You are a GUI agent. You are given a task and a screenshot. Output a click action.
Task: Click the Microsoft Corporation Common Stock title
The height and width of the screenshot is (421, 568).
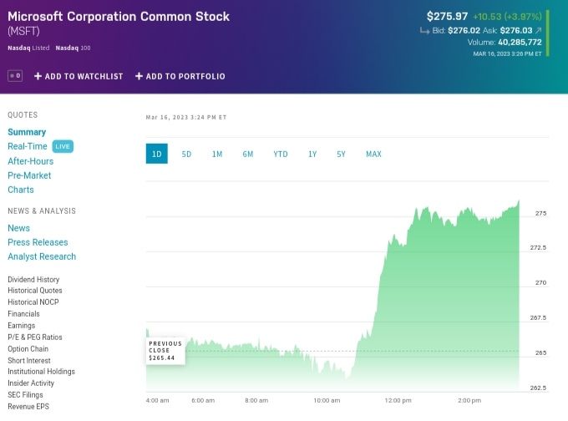119,17
